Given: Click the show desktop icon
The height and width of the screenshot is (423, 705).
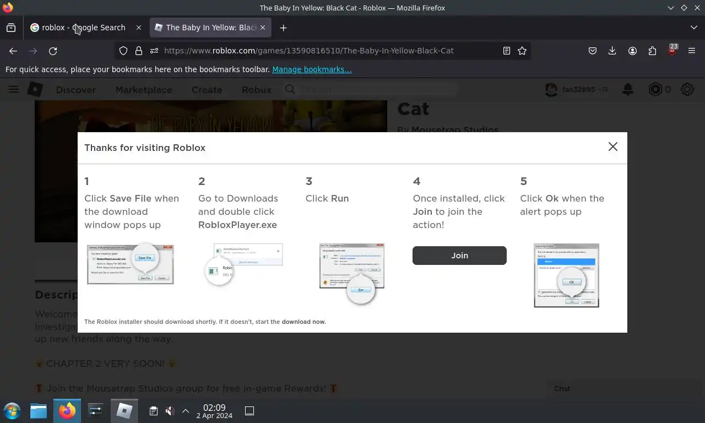Looking at the screenshot, I should (250, 411).
